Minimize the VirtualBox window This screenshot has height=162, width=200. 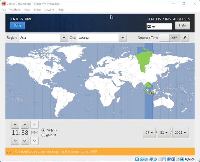tap(173, 4)
